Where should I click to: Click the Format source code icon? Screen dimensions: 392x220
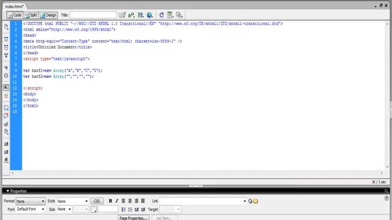tap(6, 160)
